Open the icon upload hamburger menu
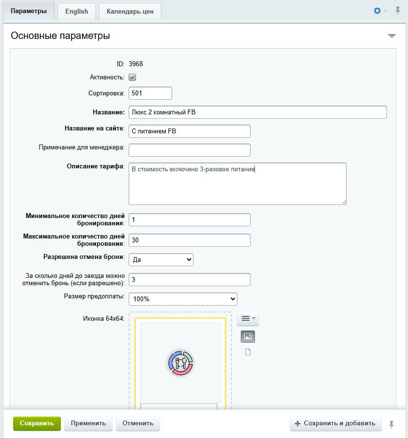This screenshot has height=439, width=408. click(248, 318)
